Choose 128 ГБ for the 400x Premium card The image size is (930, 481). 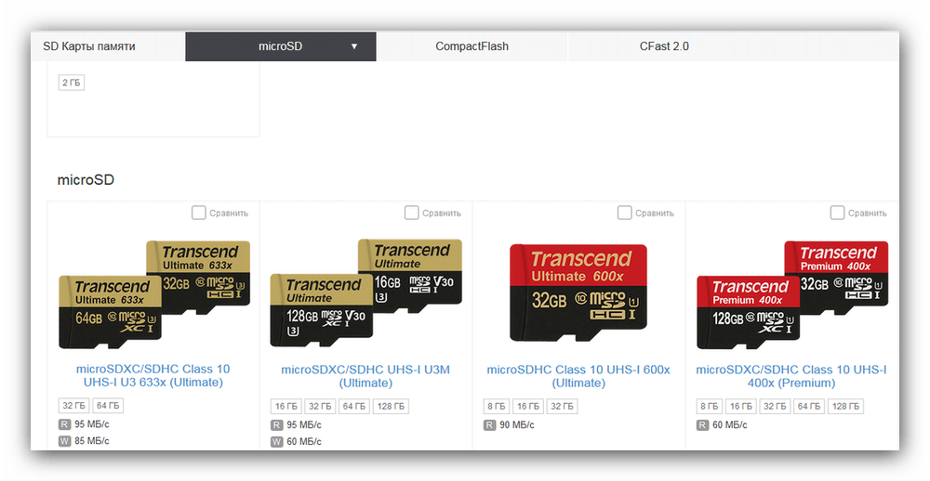point(845,407)
